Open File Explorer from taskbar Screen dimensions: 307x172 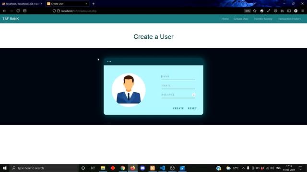pos(103,168)
